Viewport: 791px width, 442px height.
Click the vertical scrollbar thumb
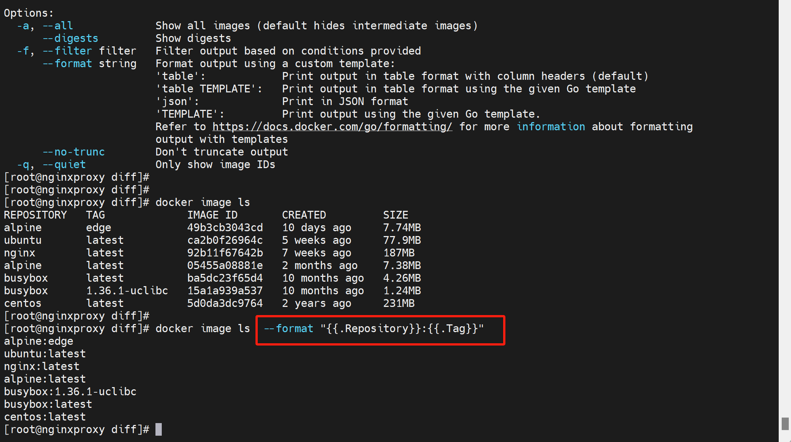coord(785,423)
